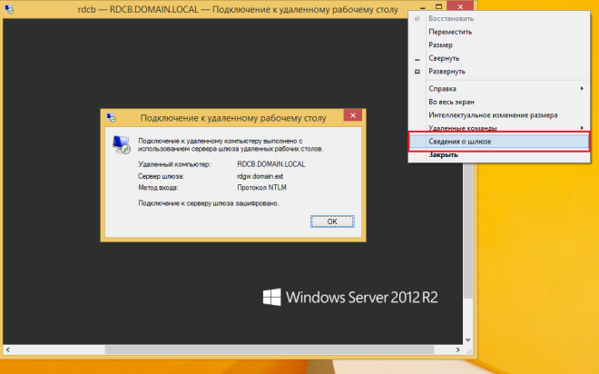Select Размер in the window menu
The height and width of the screenshot is (374, 599).
click(x=440, y=44)
